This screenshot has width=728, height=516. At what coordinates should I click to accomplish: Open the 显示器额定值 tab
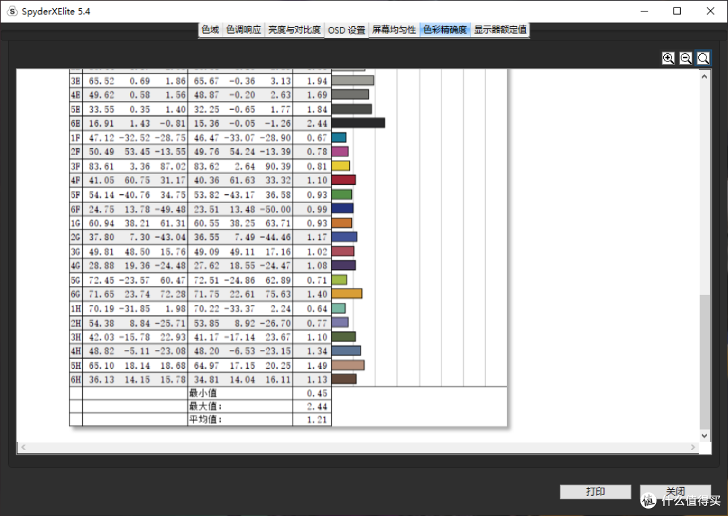click(x=500, y=30)
